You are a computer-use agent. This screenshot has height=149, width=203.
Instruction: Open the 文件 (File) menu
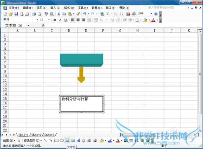(14, 8)
